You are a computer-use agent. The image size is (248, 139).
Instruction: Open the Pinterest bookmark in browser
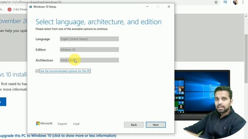17,9
